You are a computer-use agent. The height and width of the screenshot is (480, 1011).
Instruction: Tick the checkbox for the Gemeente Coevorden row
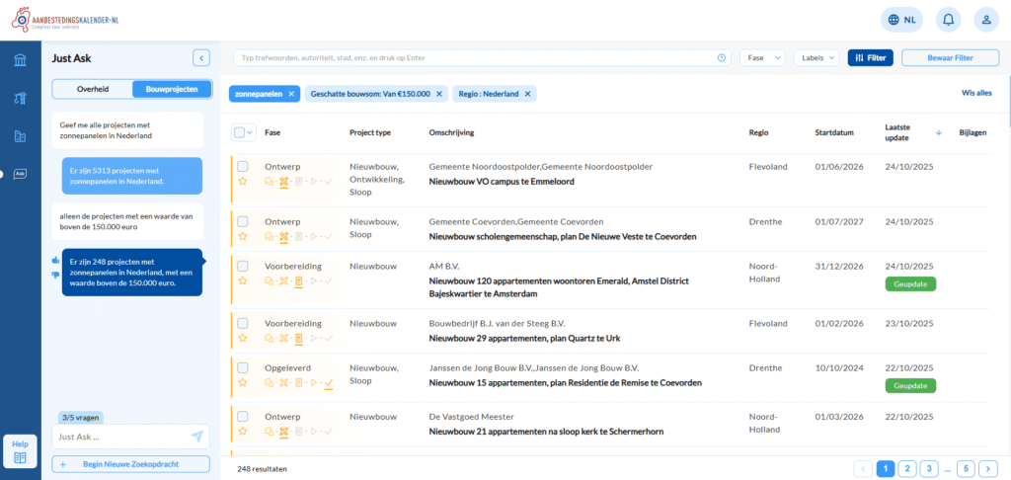[243, 222]
